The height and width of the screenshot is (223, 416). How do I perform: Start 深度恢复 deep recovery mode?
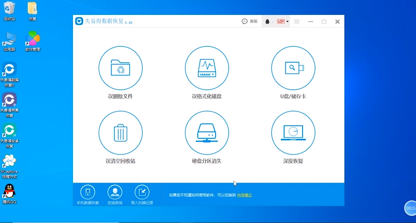tap(293, 133)
